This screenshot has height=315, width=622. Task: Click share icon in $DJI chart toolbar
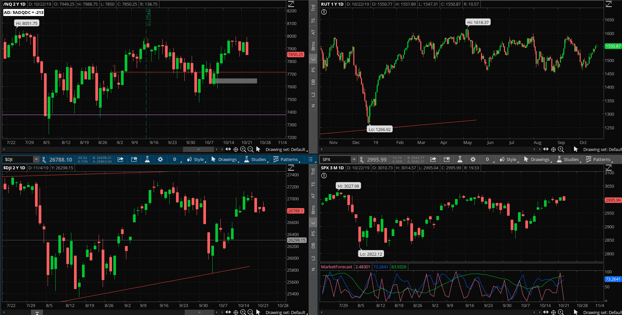click(x=120, y=159)
